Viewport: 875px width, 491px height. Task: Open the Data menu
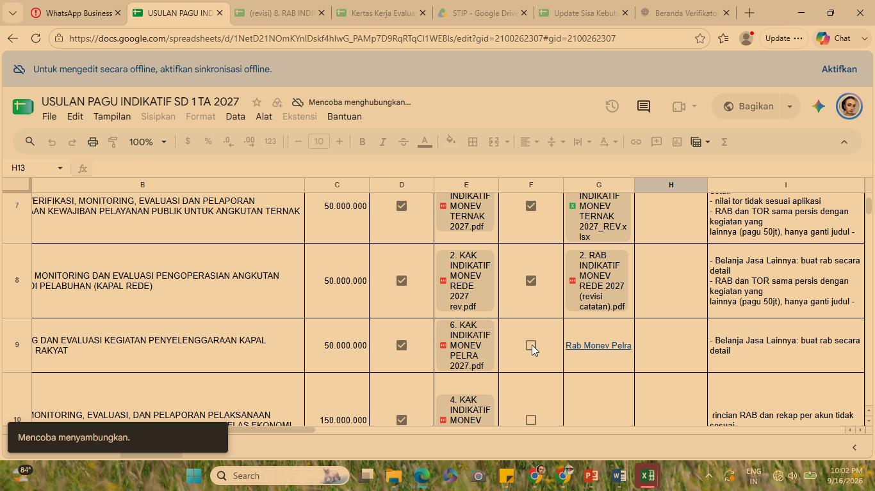point(235,116)
